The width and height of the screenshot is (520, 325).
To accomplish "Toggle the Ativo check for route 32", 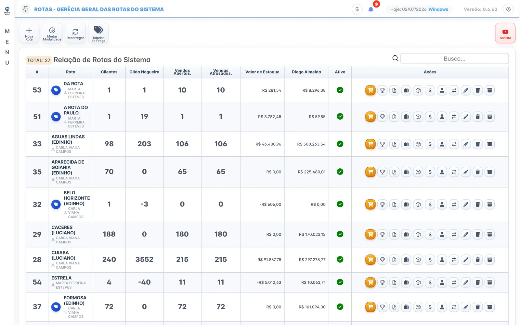I will point(340,204).
